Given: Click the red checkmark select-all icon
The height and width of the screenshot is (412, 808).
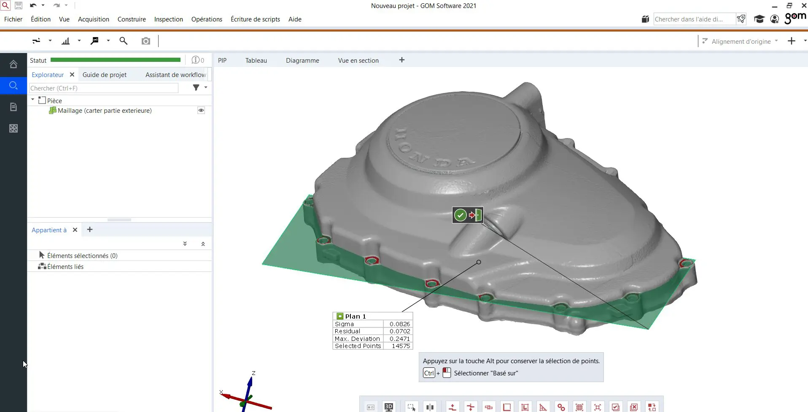Looking at the screenshot, I should [616, 407].
